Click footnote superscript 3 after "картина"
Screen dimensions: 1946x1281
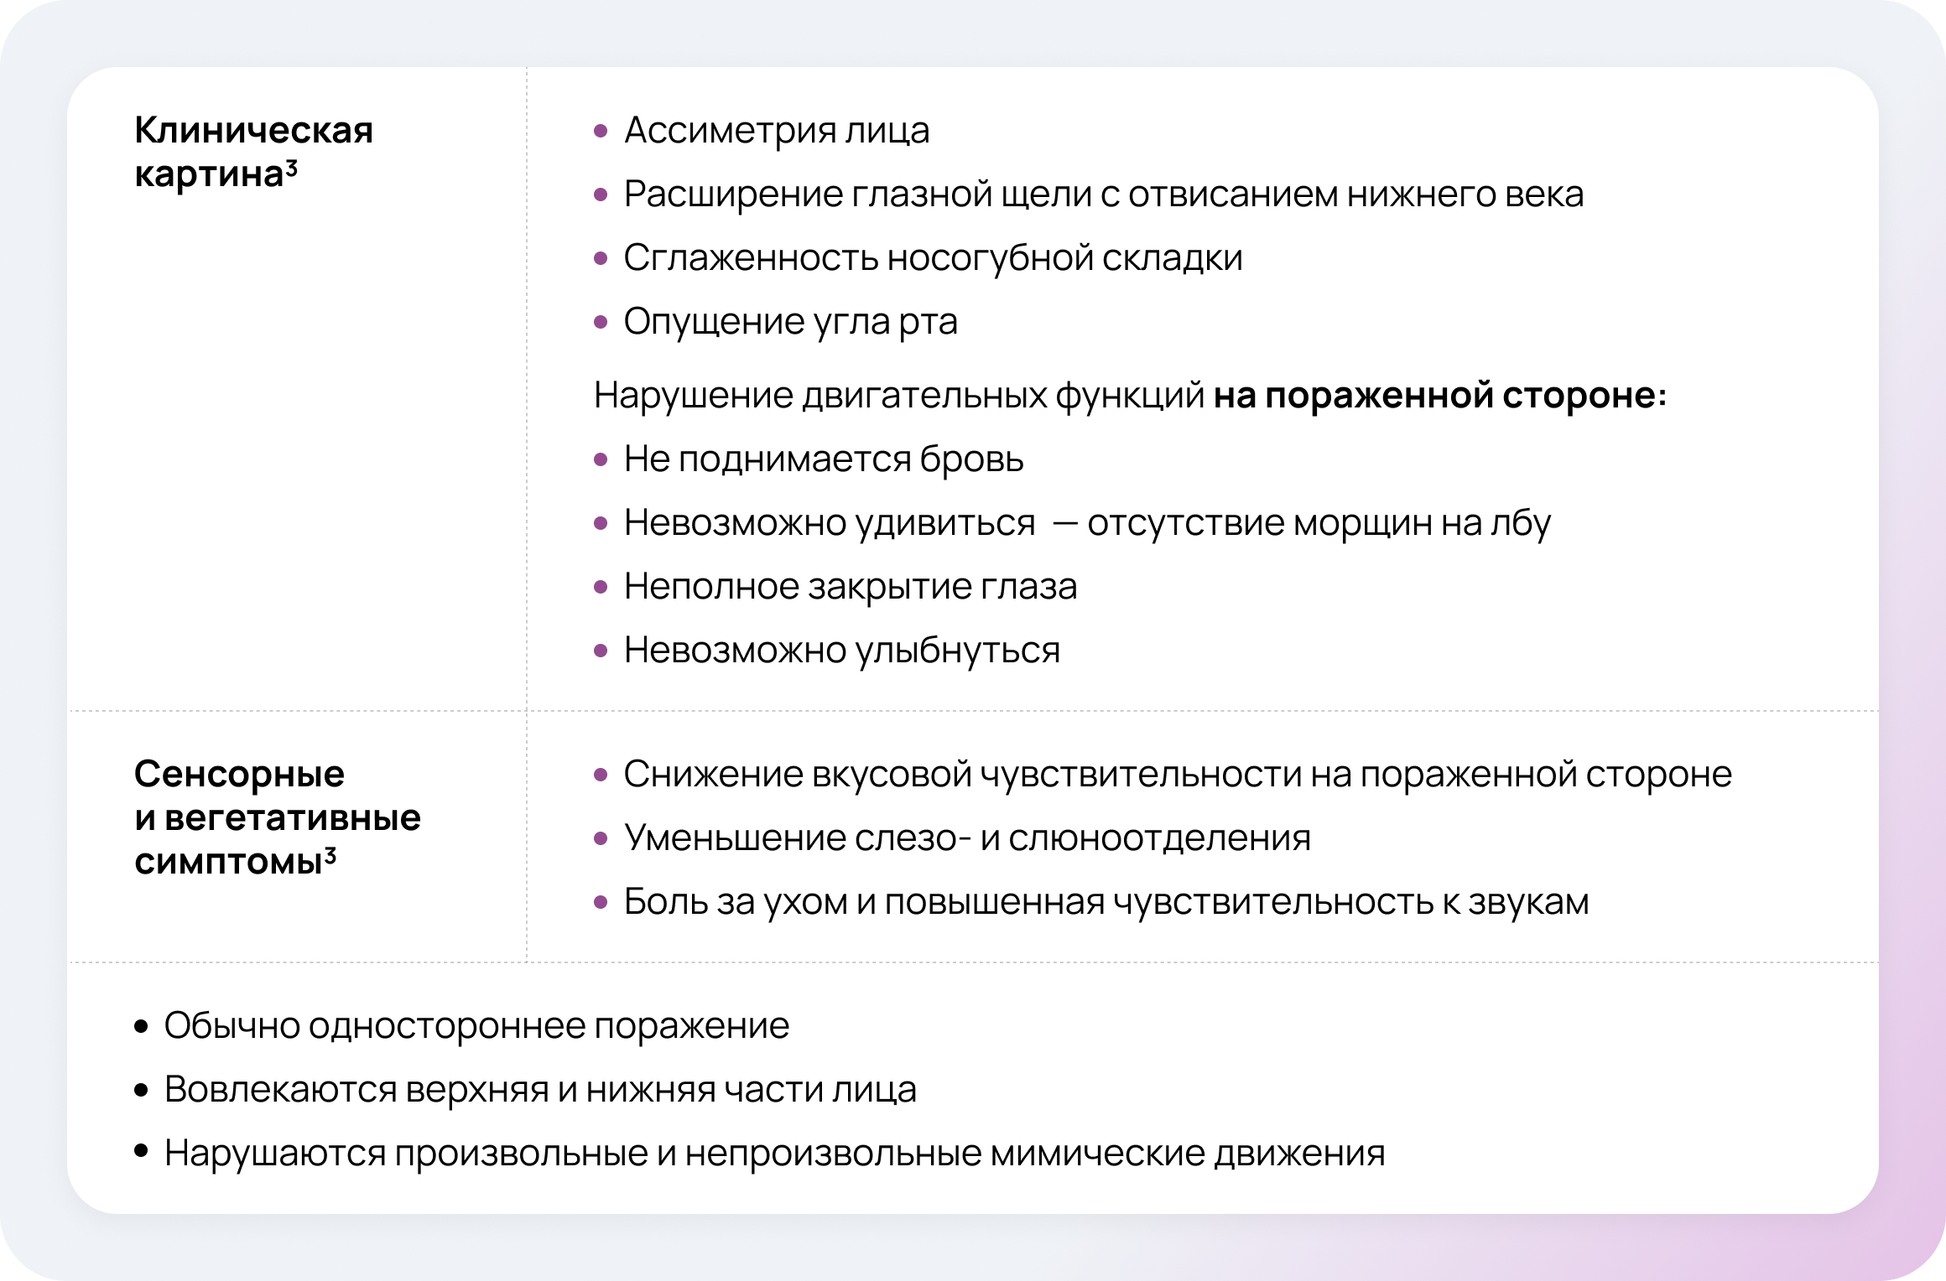click(x=290, y=168)
